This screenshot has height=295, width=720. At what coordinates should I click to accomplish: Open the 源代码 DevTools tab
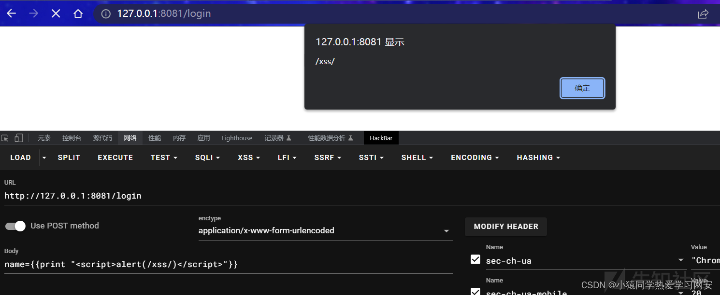tap(102, 138)
